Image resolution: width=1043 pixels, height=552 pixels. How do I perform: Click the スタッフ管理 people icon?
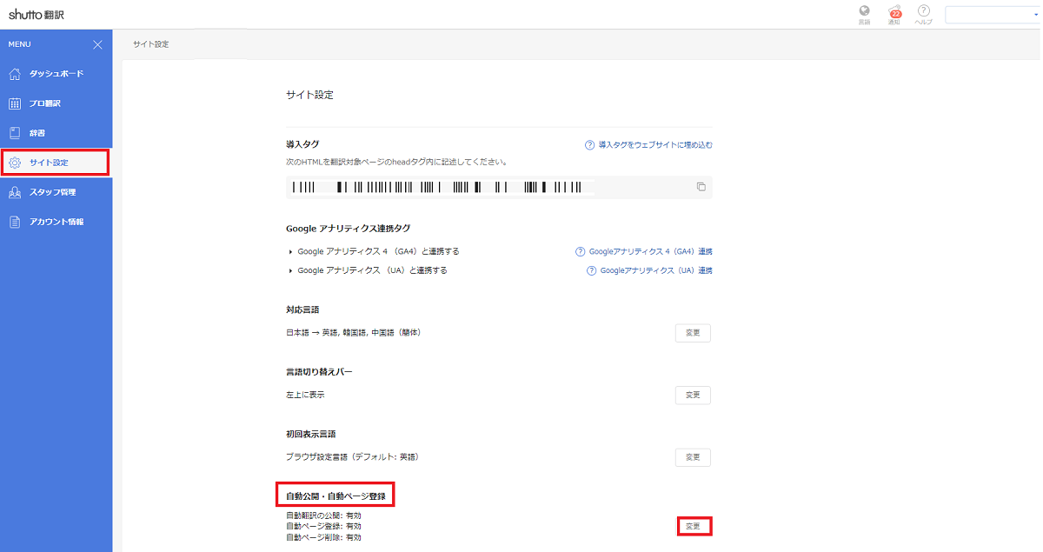point(15,192)
